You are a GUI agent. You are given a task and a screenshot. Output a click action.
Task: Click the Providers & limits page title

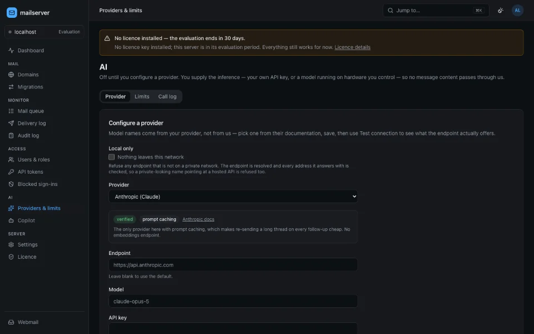[121, 11]
